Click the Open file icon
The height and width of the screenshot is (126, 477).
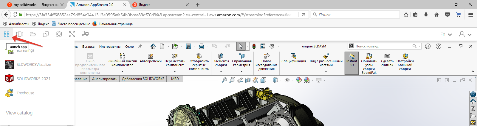point(175,46)
